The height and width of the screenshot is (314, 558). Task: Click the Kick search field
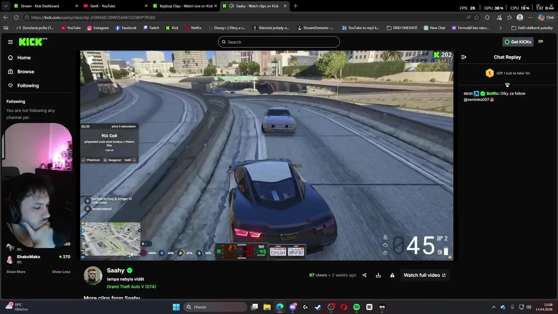(x=279, y=42)
